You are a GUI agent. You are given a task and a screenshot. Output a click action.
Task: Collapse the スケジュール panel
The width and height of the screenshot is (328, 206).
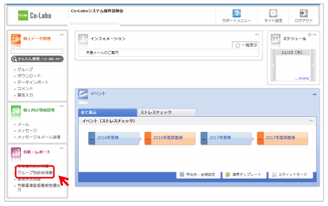click(x=314, y=35)
